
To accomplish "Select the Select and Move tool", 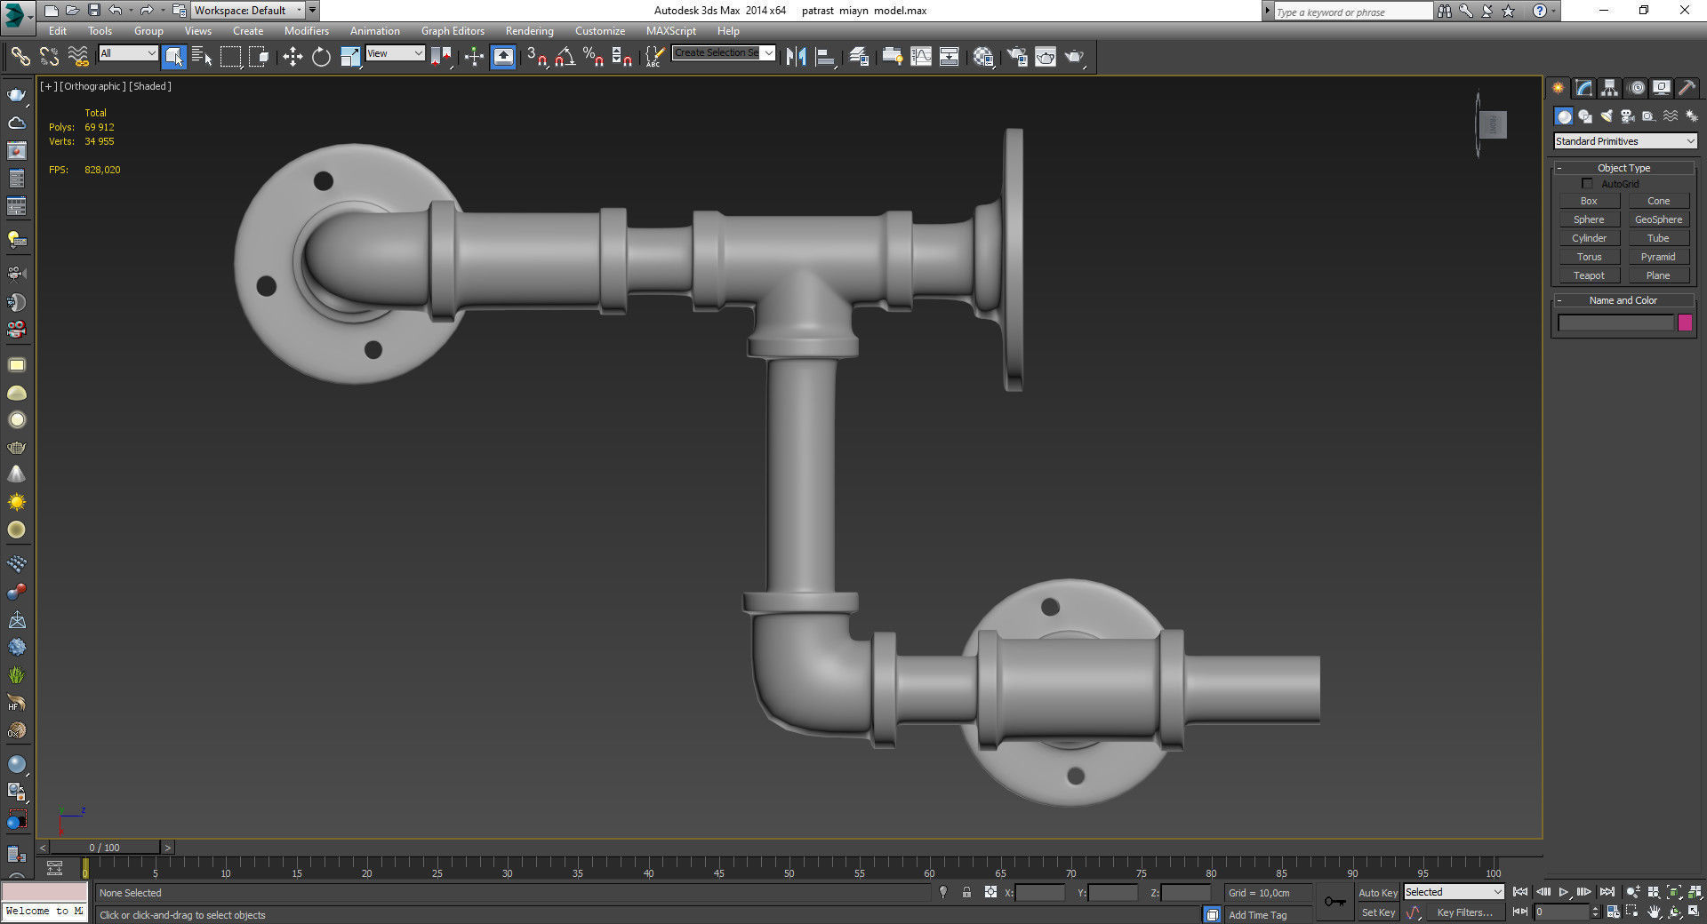I will click(293, 57).
